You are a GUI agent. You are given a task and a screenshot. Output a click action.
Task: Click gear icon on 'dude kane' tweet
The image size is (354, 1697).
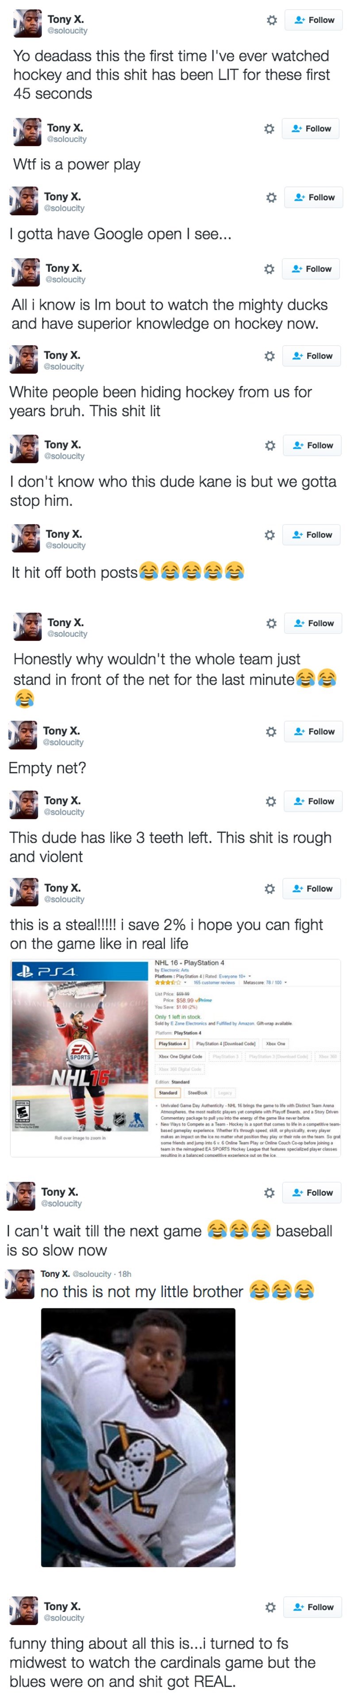[270, 446]
